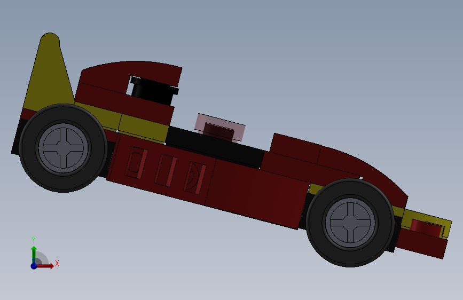This screenshot has height=300, width=463.
Task: Select the black cockpit block
Action: pos(216,148)
